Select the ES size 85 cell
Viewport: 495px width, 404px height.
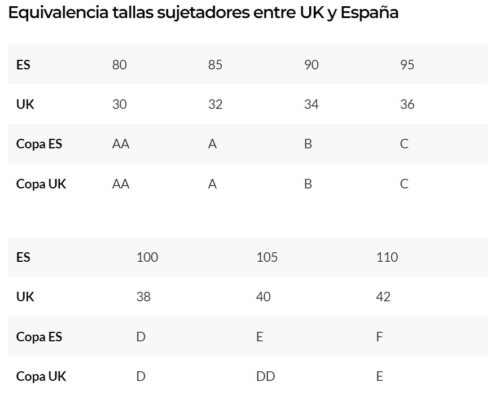pos(215,65)
